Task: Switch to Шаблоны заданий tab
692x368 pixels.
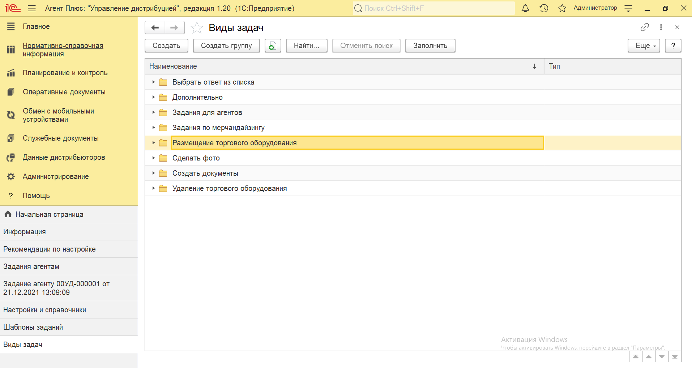Action: (33, 327)
